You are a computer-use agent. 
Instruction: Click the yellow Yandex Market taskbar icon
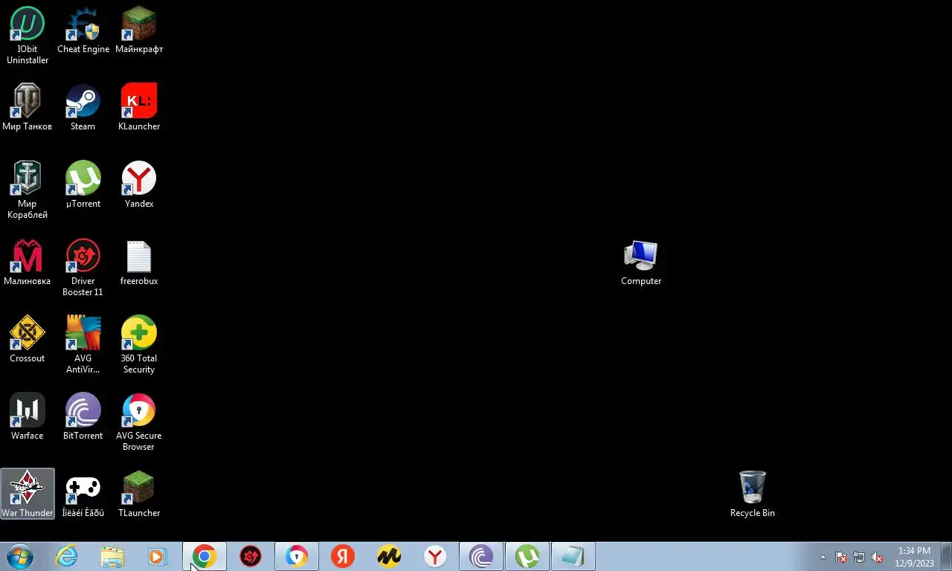coord(389,556)
